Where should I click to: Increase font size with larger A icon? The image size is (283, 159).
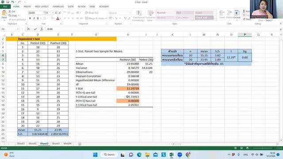pyautogui.click(x=56, y=13)
